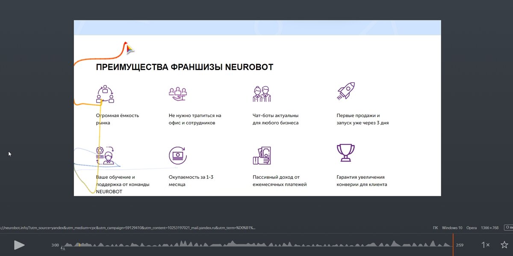Click the two-people chatbots icon
The image size is (513, 256).
tap(262, 94)
